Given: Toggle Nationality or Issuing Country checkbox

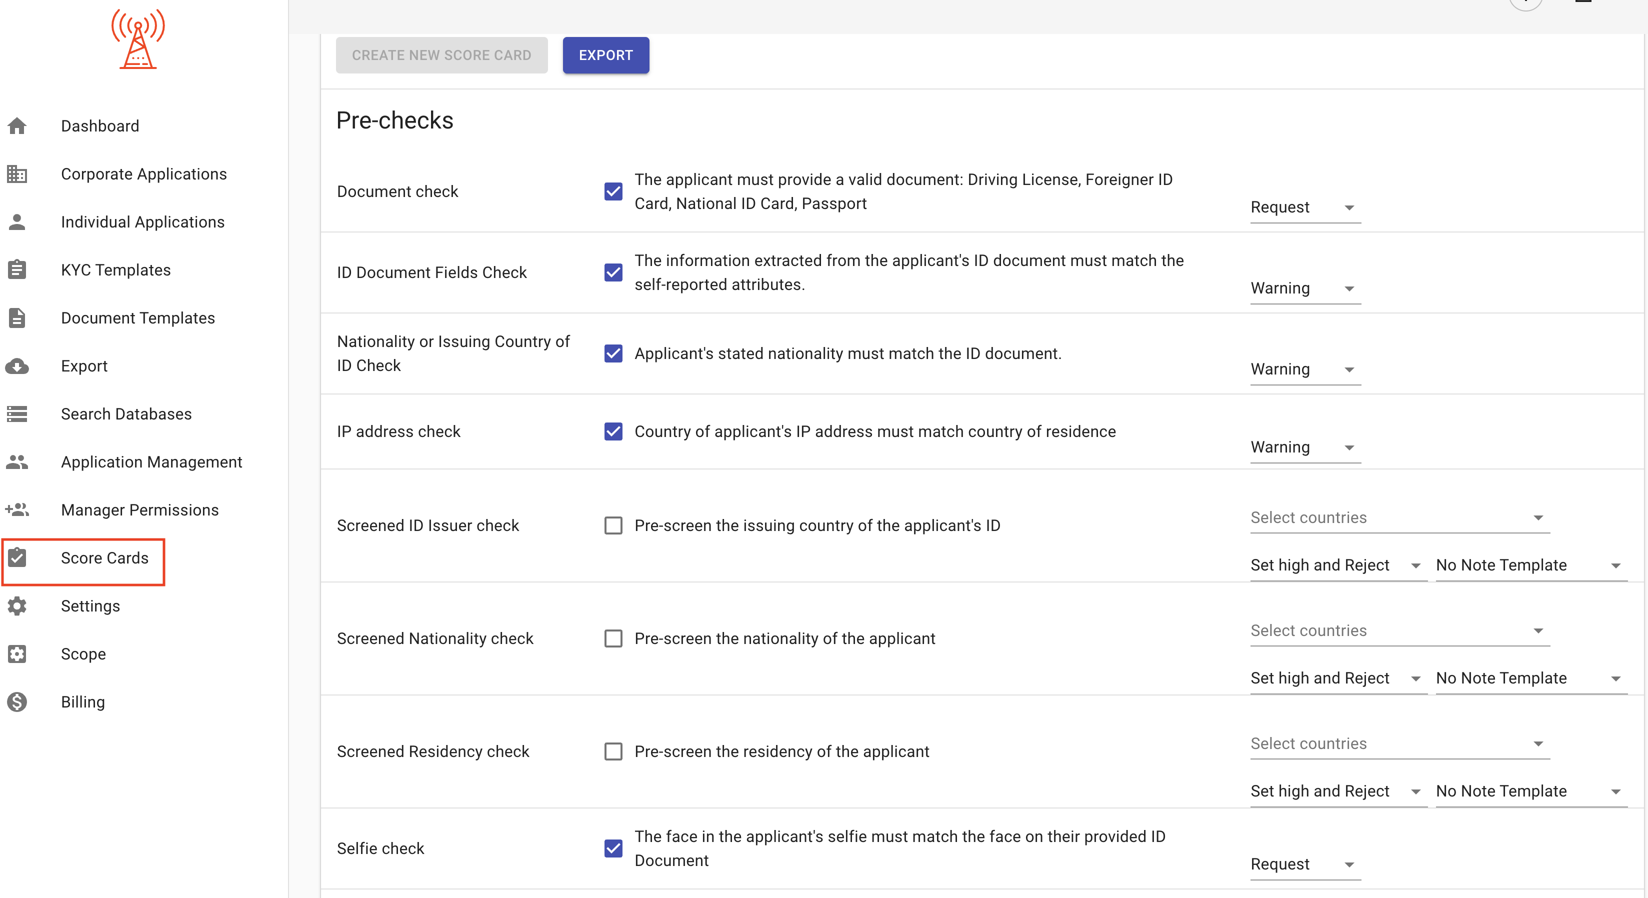Looking at the screenshot, I should point(613,353).
